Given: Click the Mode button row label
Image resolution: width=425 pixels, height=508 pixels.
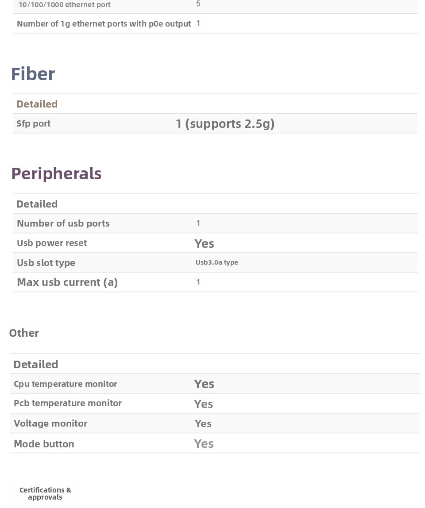Looking at the screenshot, I should click(44, 444).
